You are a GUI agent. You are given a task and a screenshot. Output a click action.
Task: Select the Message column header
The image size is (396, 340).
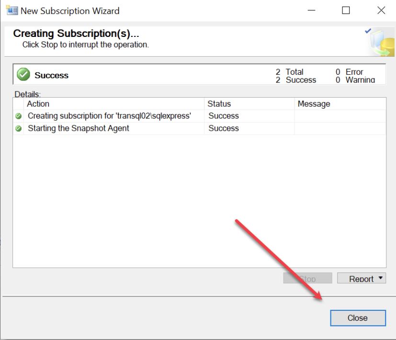(340, 104)
